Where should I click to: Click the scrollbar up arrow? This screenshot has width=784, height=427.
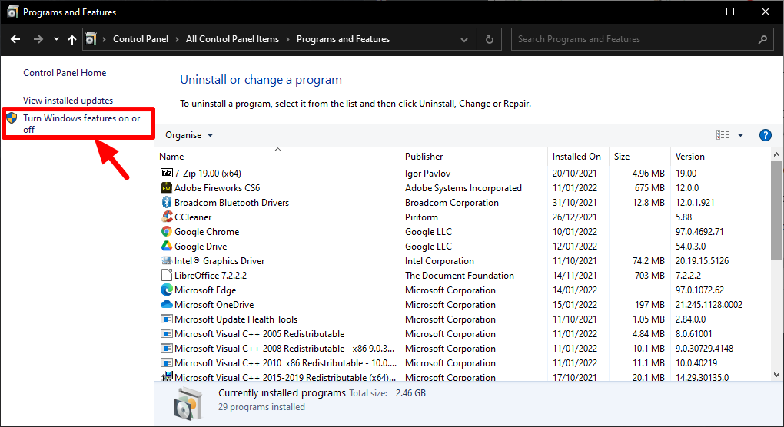point(776,155)
